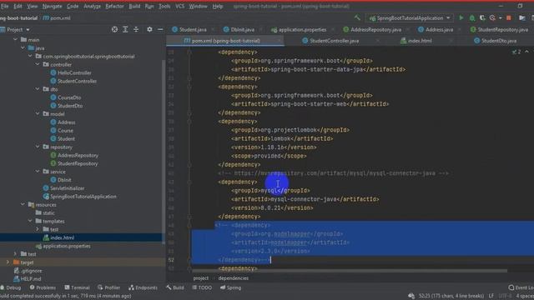Click cursor position 52:25 in status bar

(x=451, y=296)
